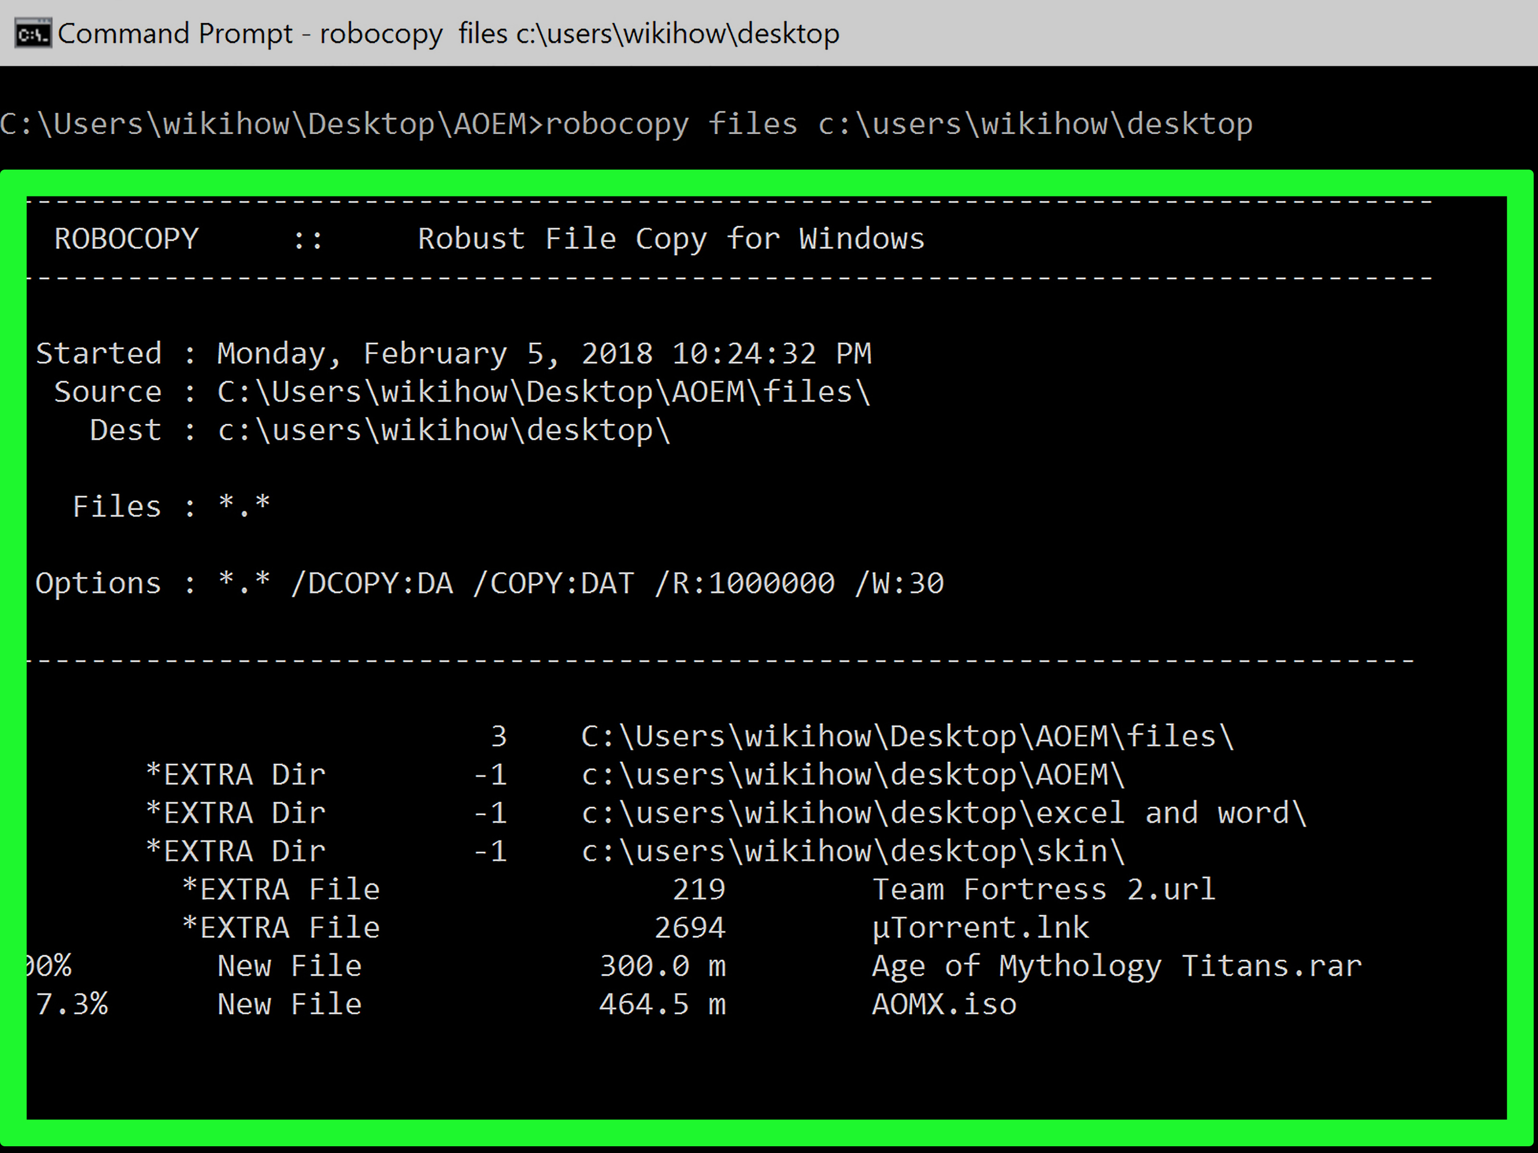Click the /R:1000000 retry option text

744,583
